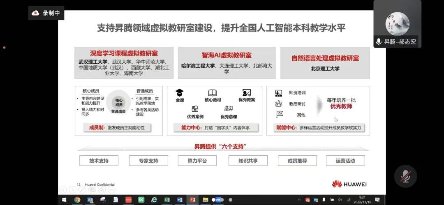Click the muted microphone button

click(405, 177)
